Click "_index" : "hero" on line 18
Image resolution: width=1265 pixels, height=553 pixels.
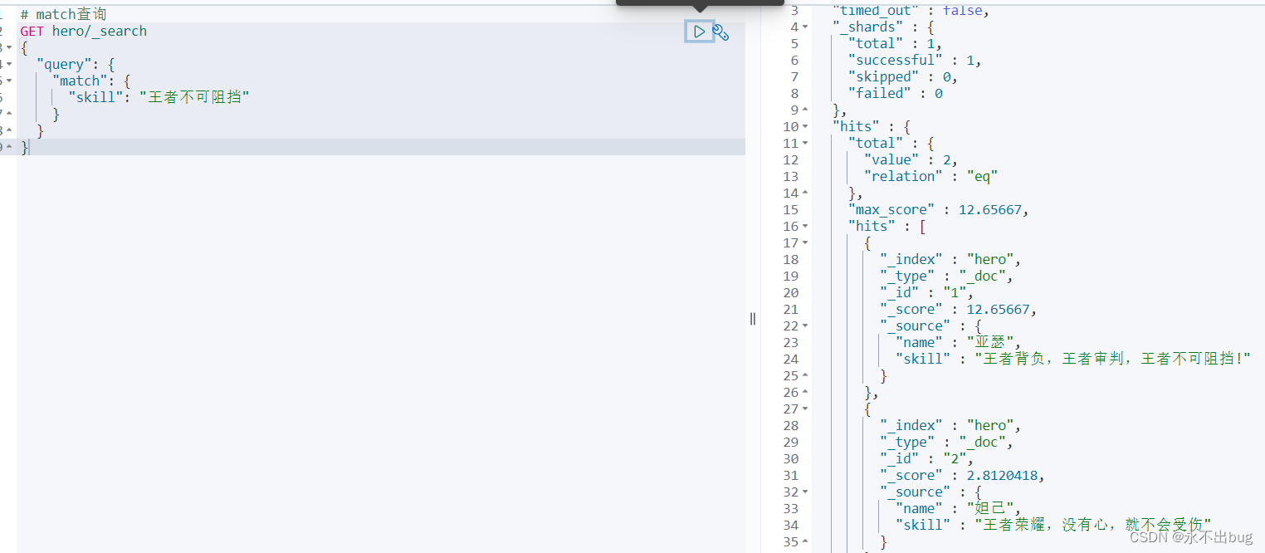[x=950, y=259]
